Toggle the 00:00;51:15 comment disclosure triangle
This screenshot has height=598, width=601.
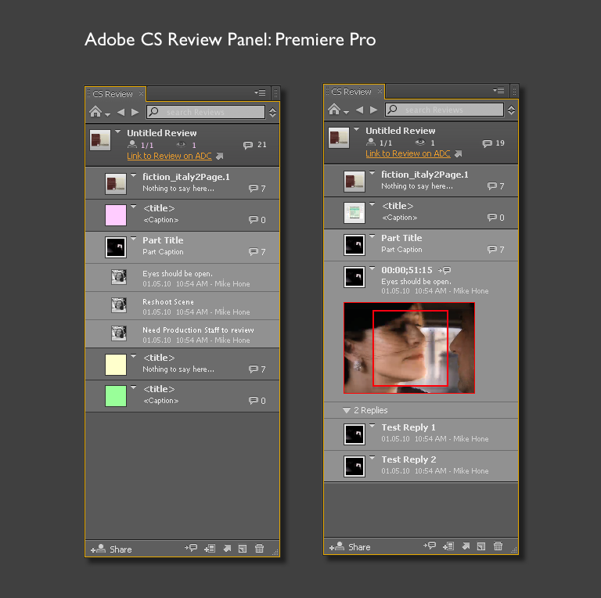(x=372, y=268)
